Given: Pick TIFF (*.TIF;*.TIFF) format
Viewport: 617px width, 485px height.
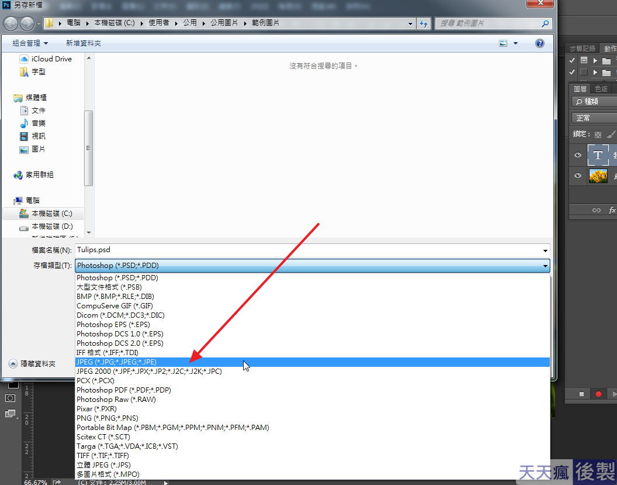Looking at the screenshot, I should (x=313, y=455).
